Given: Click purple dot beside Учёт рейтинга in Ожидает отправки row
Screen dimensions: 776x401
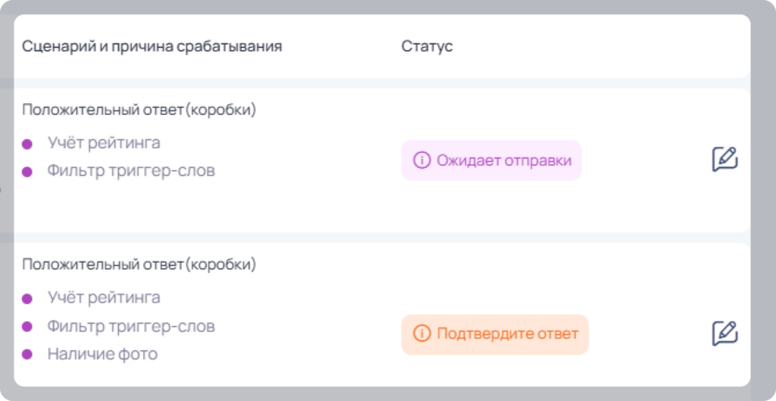Looking at the screenshot, I should point(27,145).
